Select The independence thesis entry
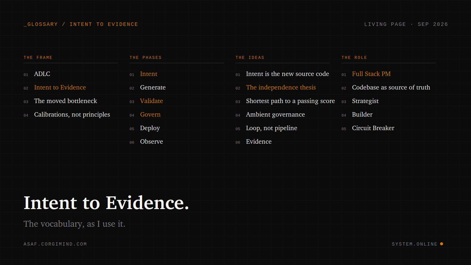 point(281,87)
